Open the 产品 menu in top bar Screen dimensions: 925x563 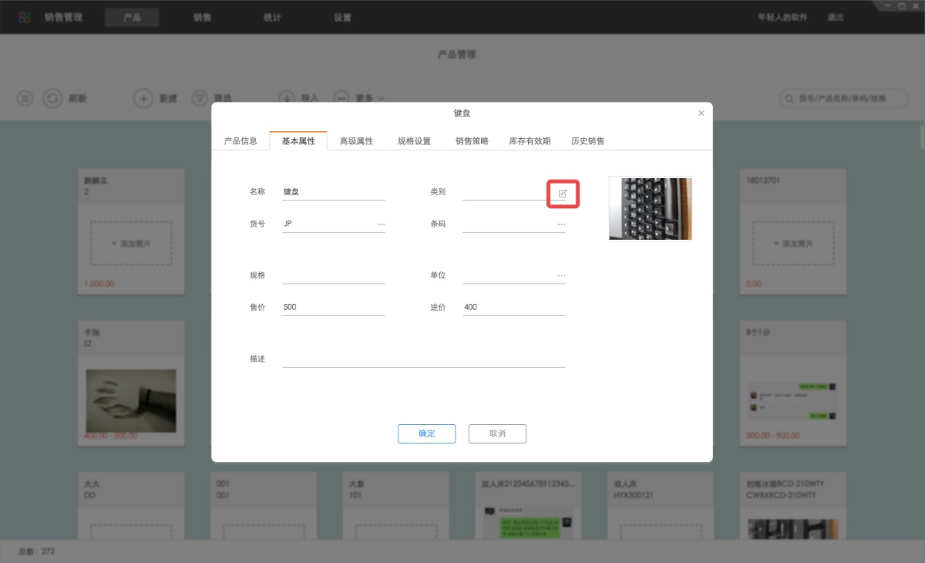(132, 17)
